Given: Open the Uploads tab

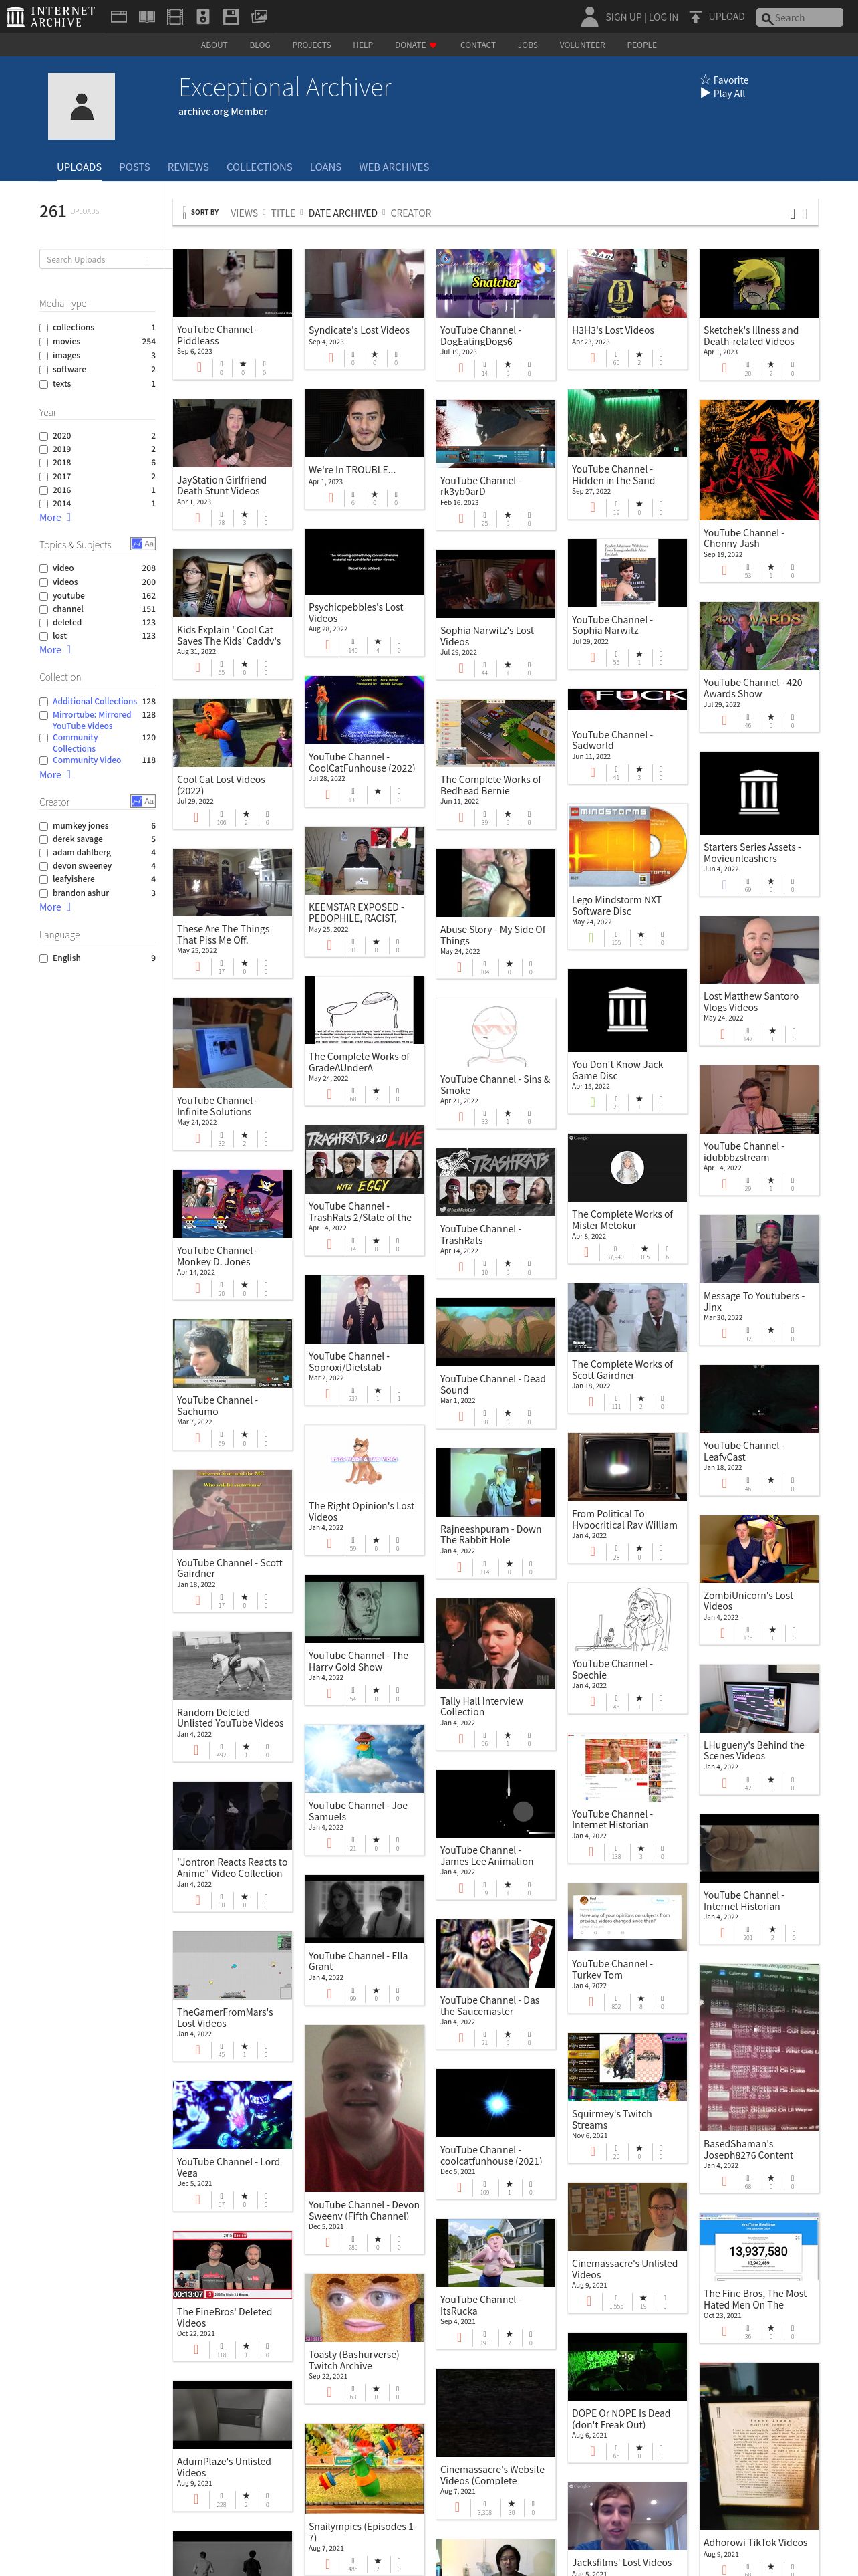Looking at the screenshot, I should 79,167.
